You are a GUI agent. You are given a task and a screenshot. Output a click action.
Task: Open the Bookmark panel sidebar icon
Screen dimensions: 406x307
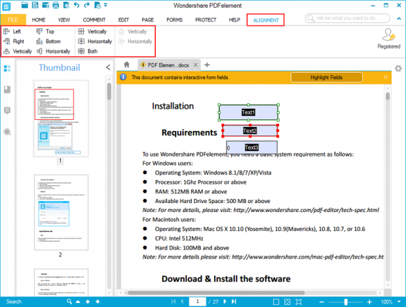coord(7,90)
